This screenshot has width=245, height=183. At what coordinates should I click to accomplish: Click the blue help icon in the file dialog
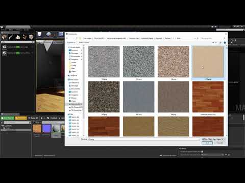coord(225,43)
